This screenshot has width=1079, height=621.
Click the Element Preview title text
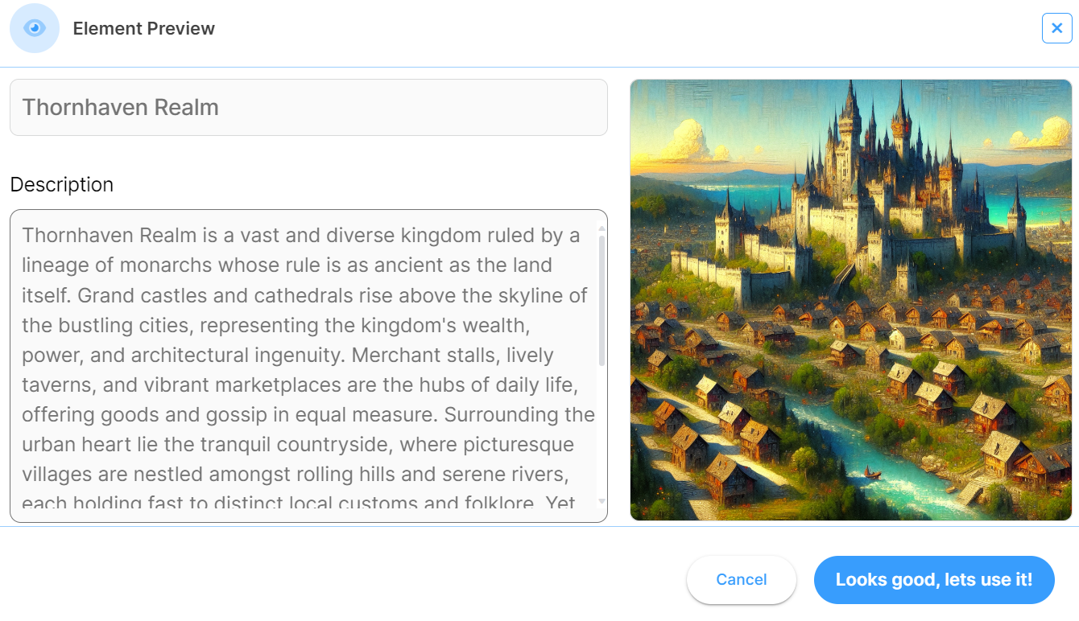[x=144, y=29]
